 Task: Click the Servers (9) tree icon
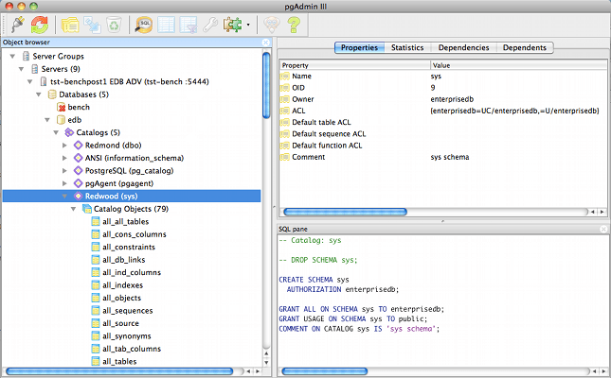coord(34,69)
